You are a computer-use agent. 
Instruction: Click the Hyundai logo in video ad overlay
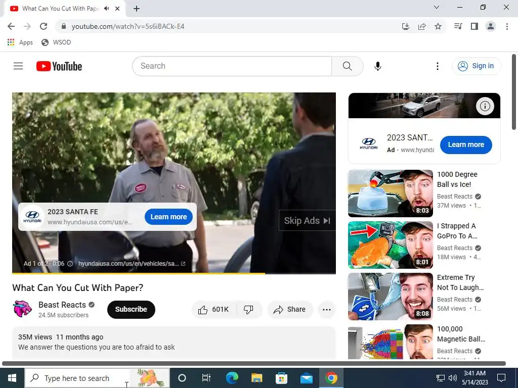[x=32, y=217]
